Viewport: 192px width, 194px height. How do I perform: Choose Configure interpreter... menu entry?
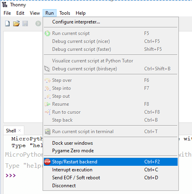(111, 22)
